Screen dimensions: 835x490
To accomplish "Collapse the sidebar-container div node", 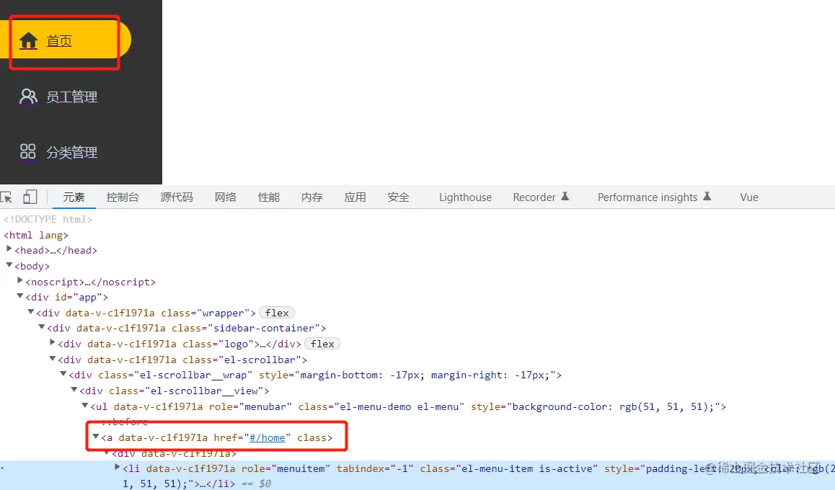I will pos(42,327).
